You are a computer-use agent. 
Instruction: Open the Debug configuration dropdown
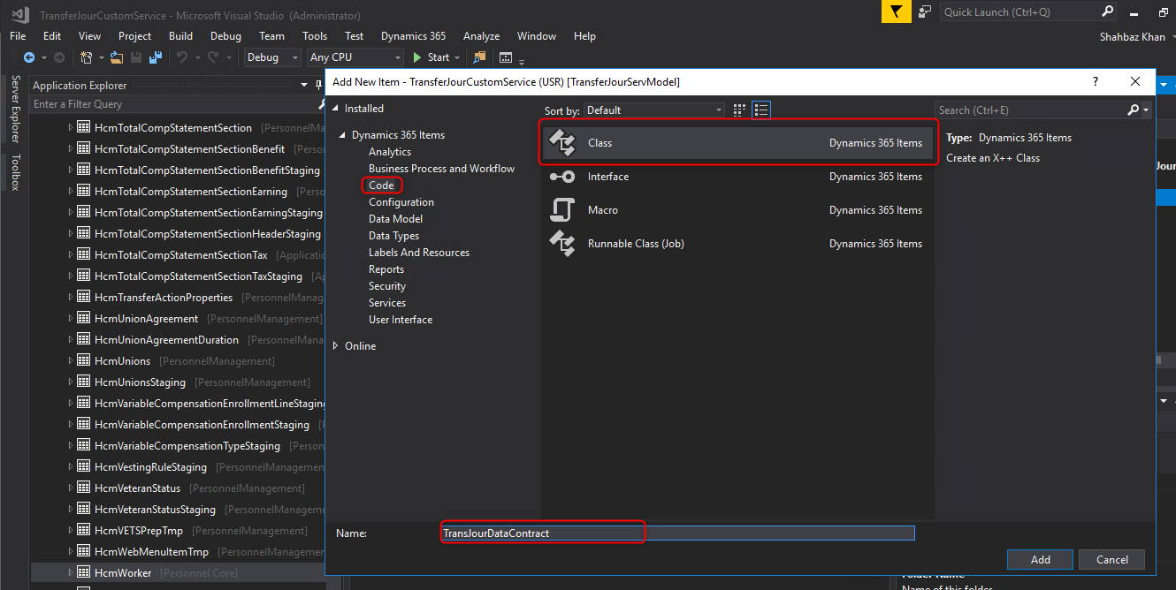click(x=273, y=57)
